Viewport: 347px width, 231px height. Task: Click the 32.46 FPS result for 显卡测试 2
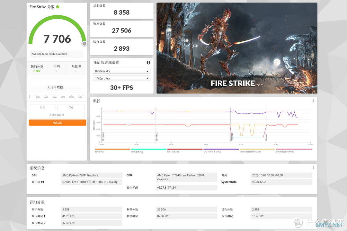click(91, 223)
